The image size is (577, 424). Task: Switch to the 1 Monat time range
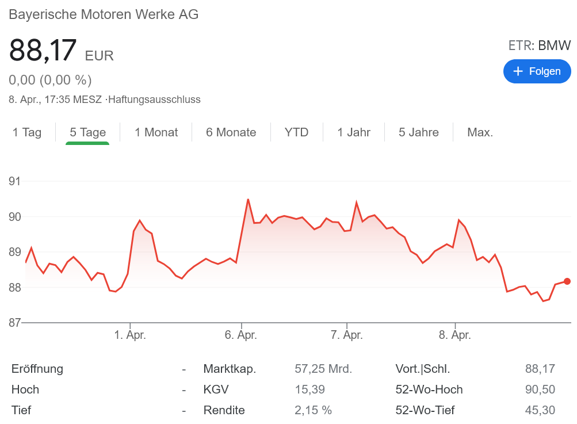155,132
